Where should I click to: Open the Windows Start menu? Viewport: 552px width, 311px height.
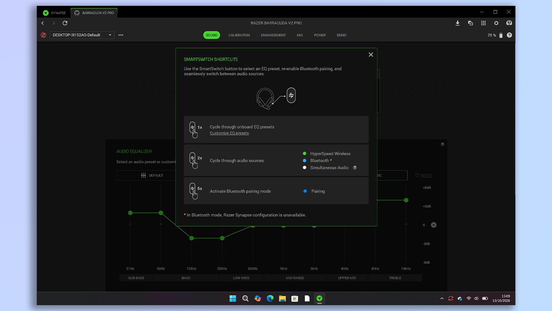233,299
